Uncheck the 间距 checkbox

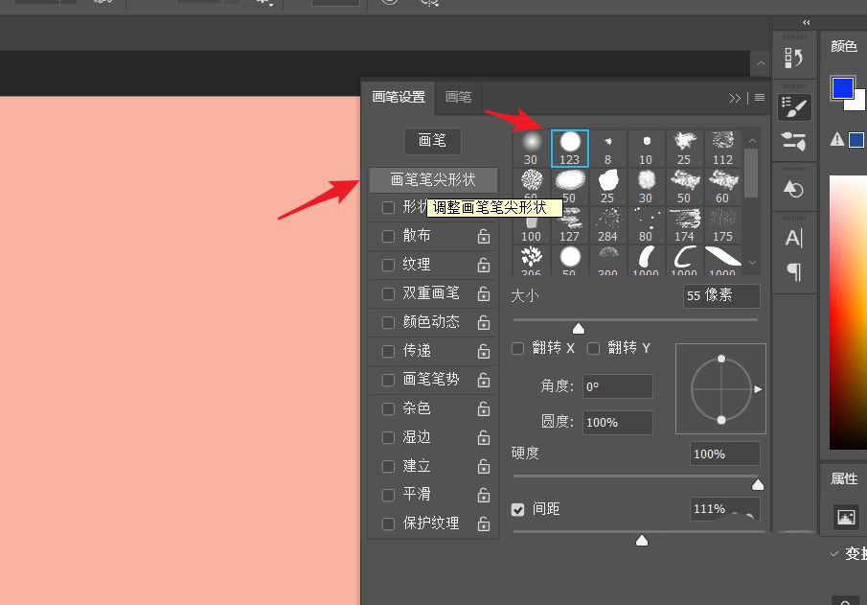pyautogui.click(x=517, y=509)
